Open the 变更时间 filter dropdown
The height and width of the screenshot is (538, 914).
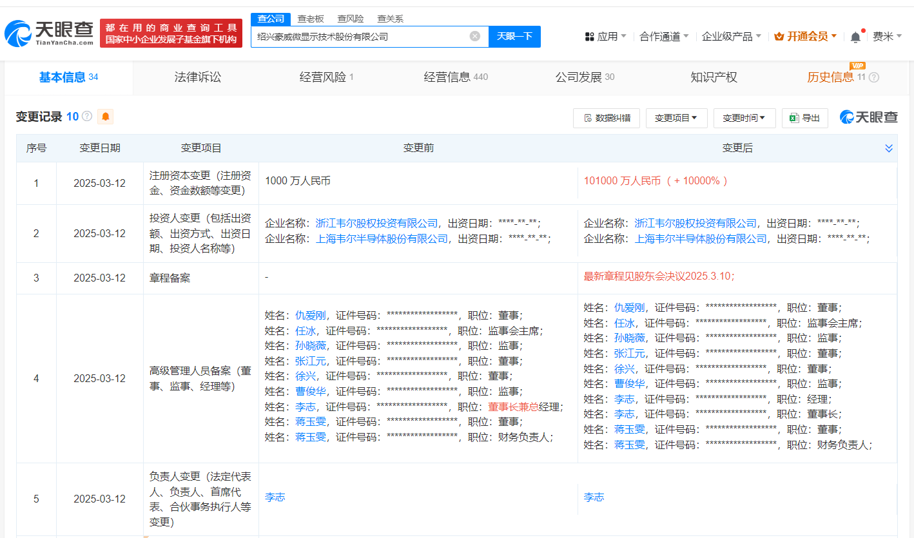point(744,118)
